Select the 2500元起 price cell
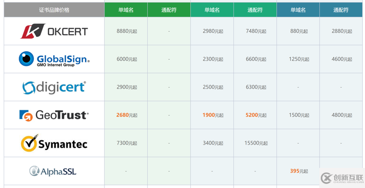This screenshot has width=365, height=188. pyautogui.click(x=213, y=87)
